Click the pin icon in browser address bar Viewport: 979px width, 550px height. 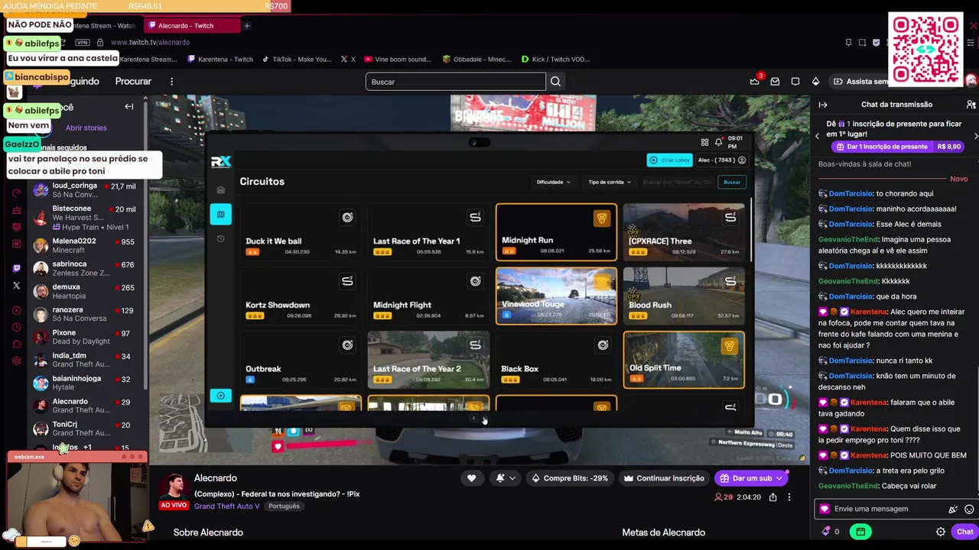point(848,42)
